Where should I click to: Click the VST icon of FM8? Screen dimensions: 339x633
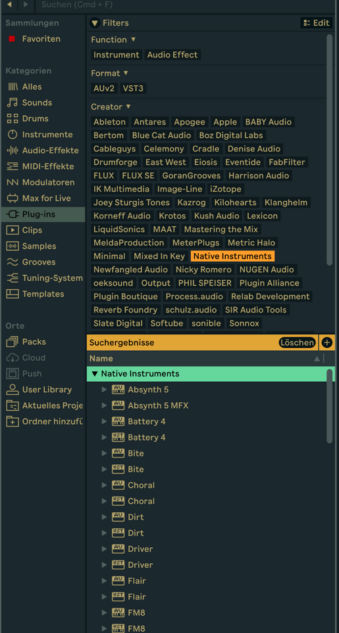(x=118, y=628)
